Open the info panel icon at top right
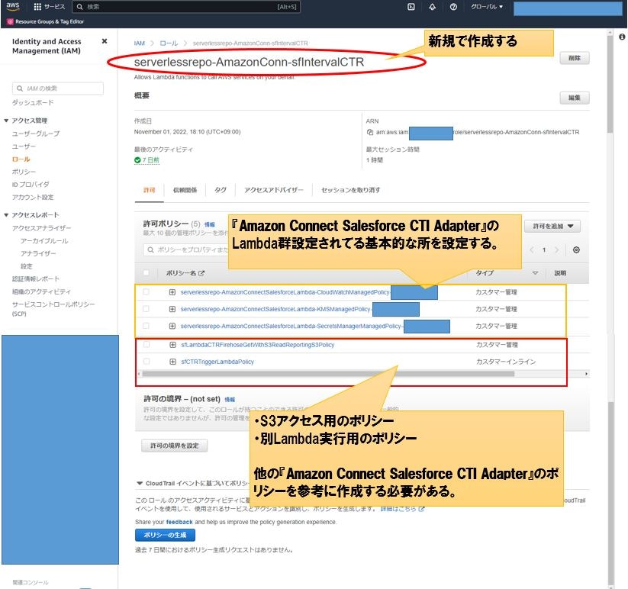Viewport: 628px width, 589px height. [622, 37]
